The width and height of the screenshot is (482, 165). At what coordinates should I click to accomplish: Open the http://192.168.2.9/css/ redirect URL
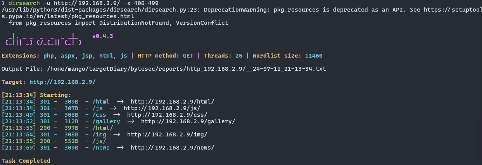(167, 115)
